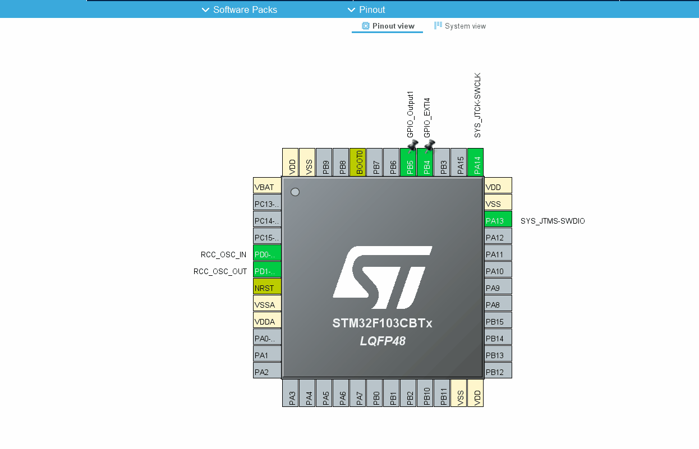The height and width of the screenshot is (449, 699).
Task: Click the VDDA pin
Action: click(267, 320)
